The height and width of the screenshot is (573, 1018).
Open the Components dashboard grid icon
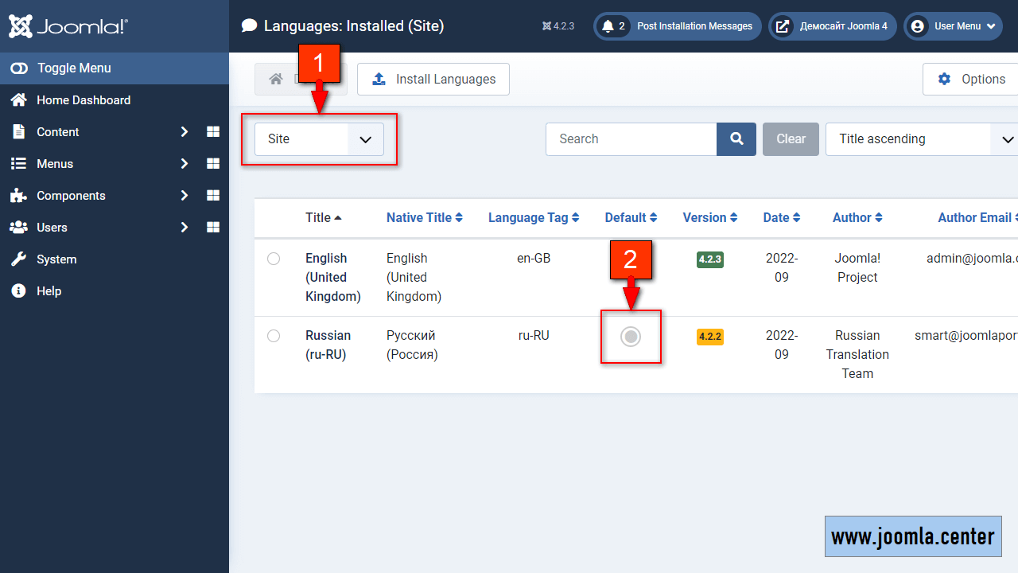pyautogui.click(x=213, y=196)
